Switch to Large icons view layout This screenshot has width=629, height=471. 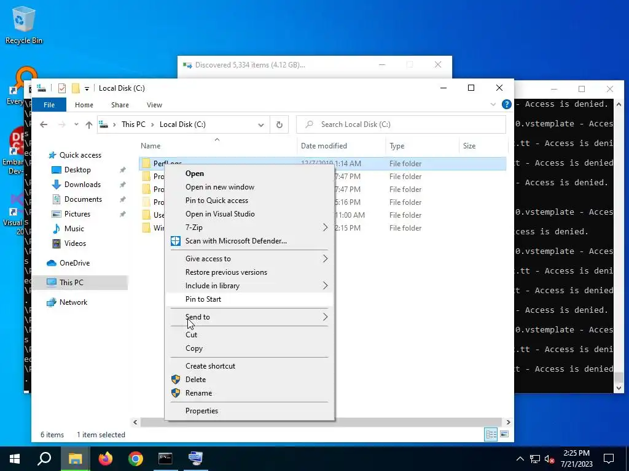point(504,435)
